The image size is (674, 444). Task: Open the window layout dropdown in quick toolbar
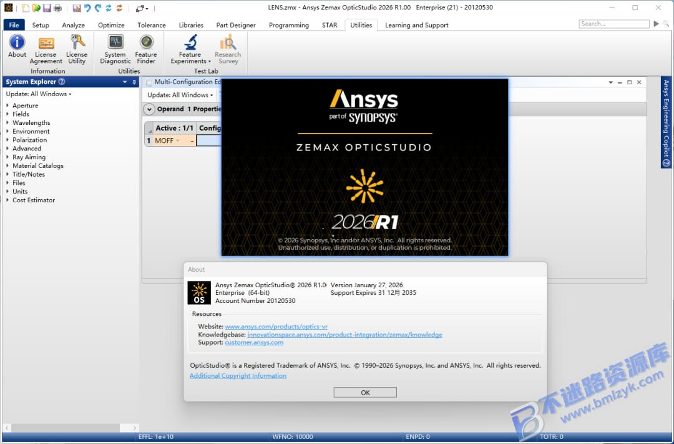pos(142,7)
